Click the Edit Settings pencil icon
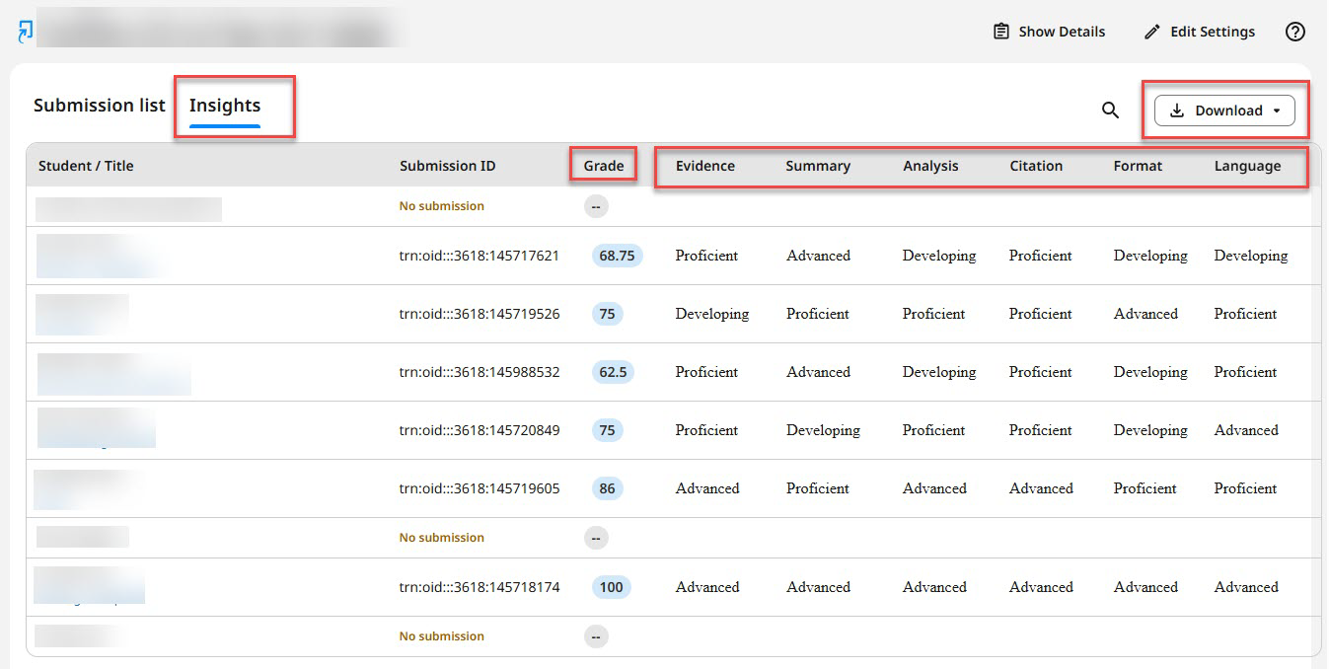Image resolution: width=1329 pixels, height=669 pixels. tap(1151, 32)
